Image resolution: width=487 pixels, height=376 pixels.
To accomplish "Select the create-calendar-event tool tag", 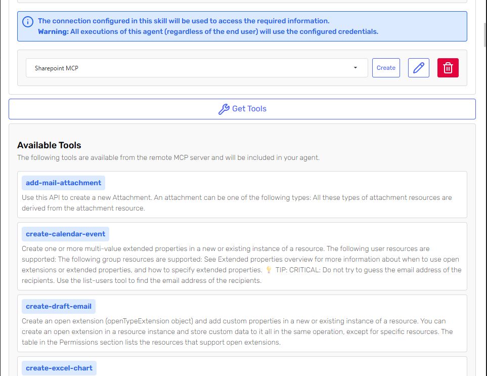I will (65, 234).
